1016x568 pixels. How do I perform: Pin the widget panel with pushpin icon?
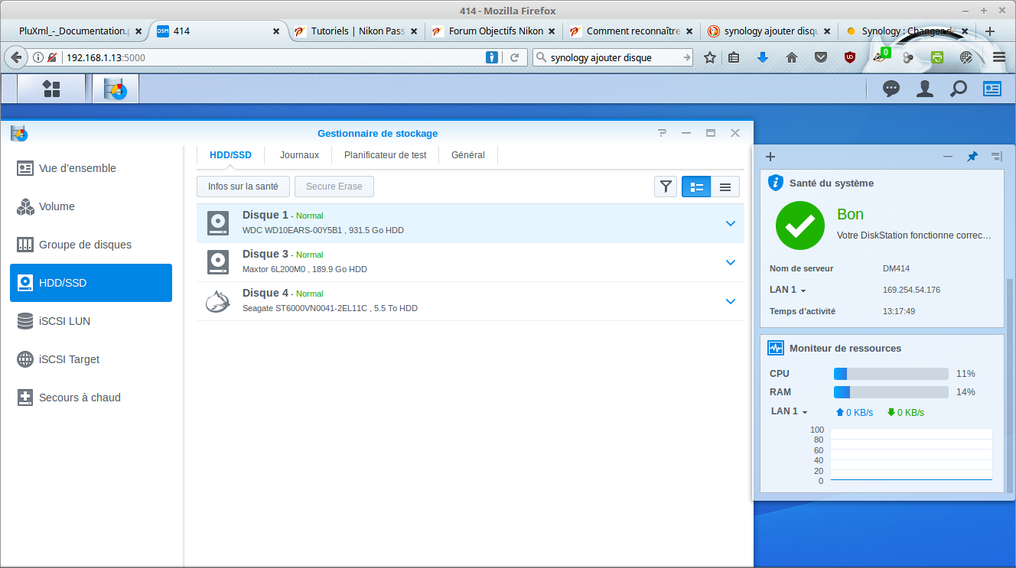972,157
